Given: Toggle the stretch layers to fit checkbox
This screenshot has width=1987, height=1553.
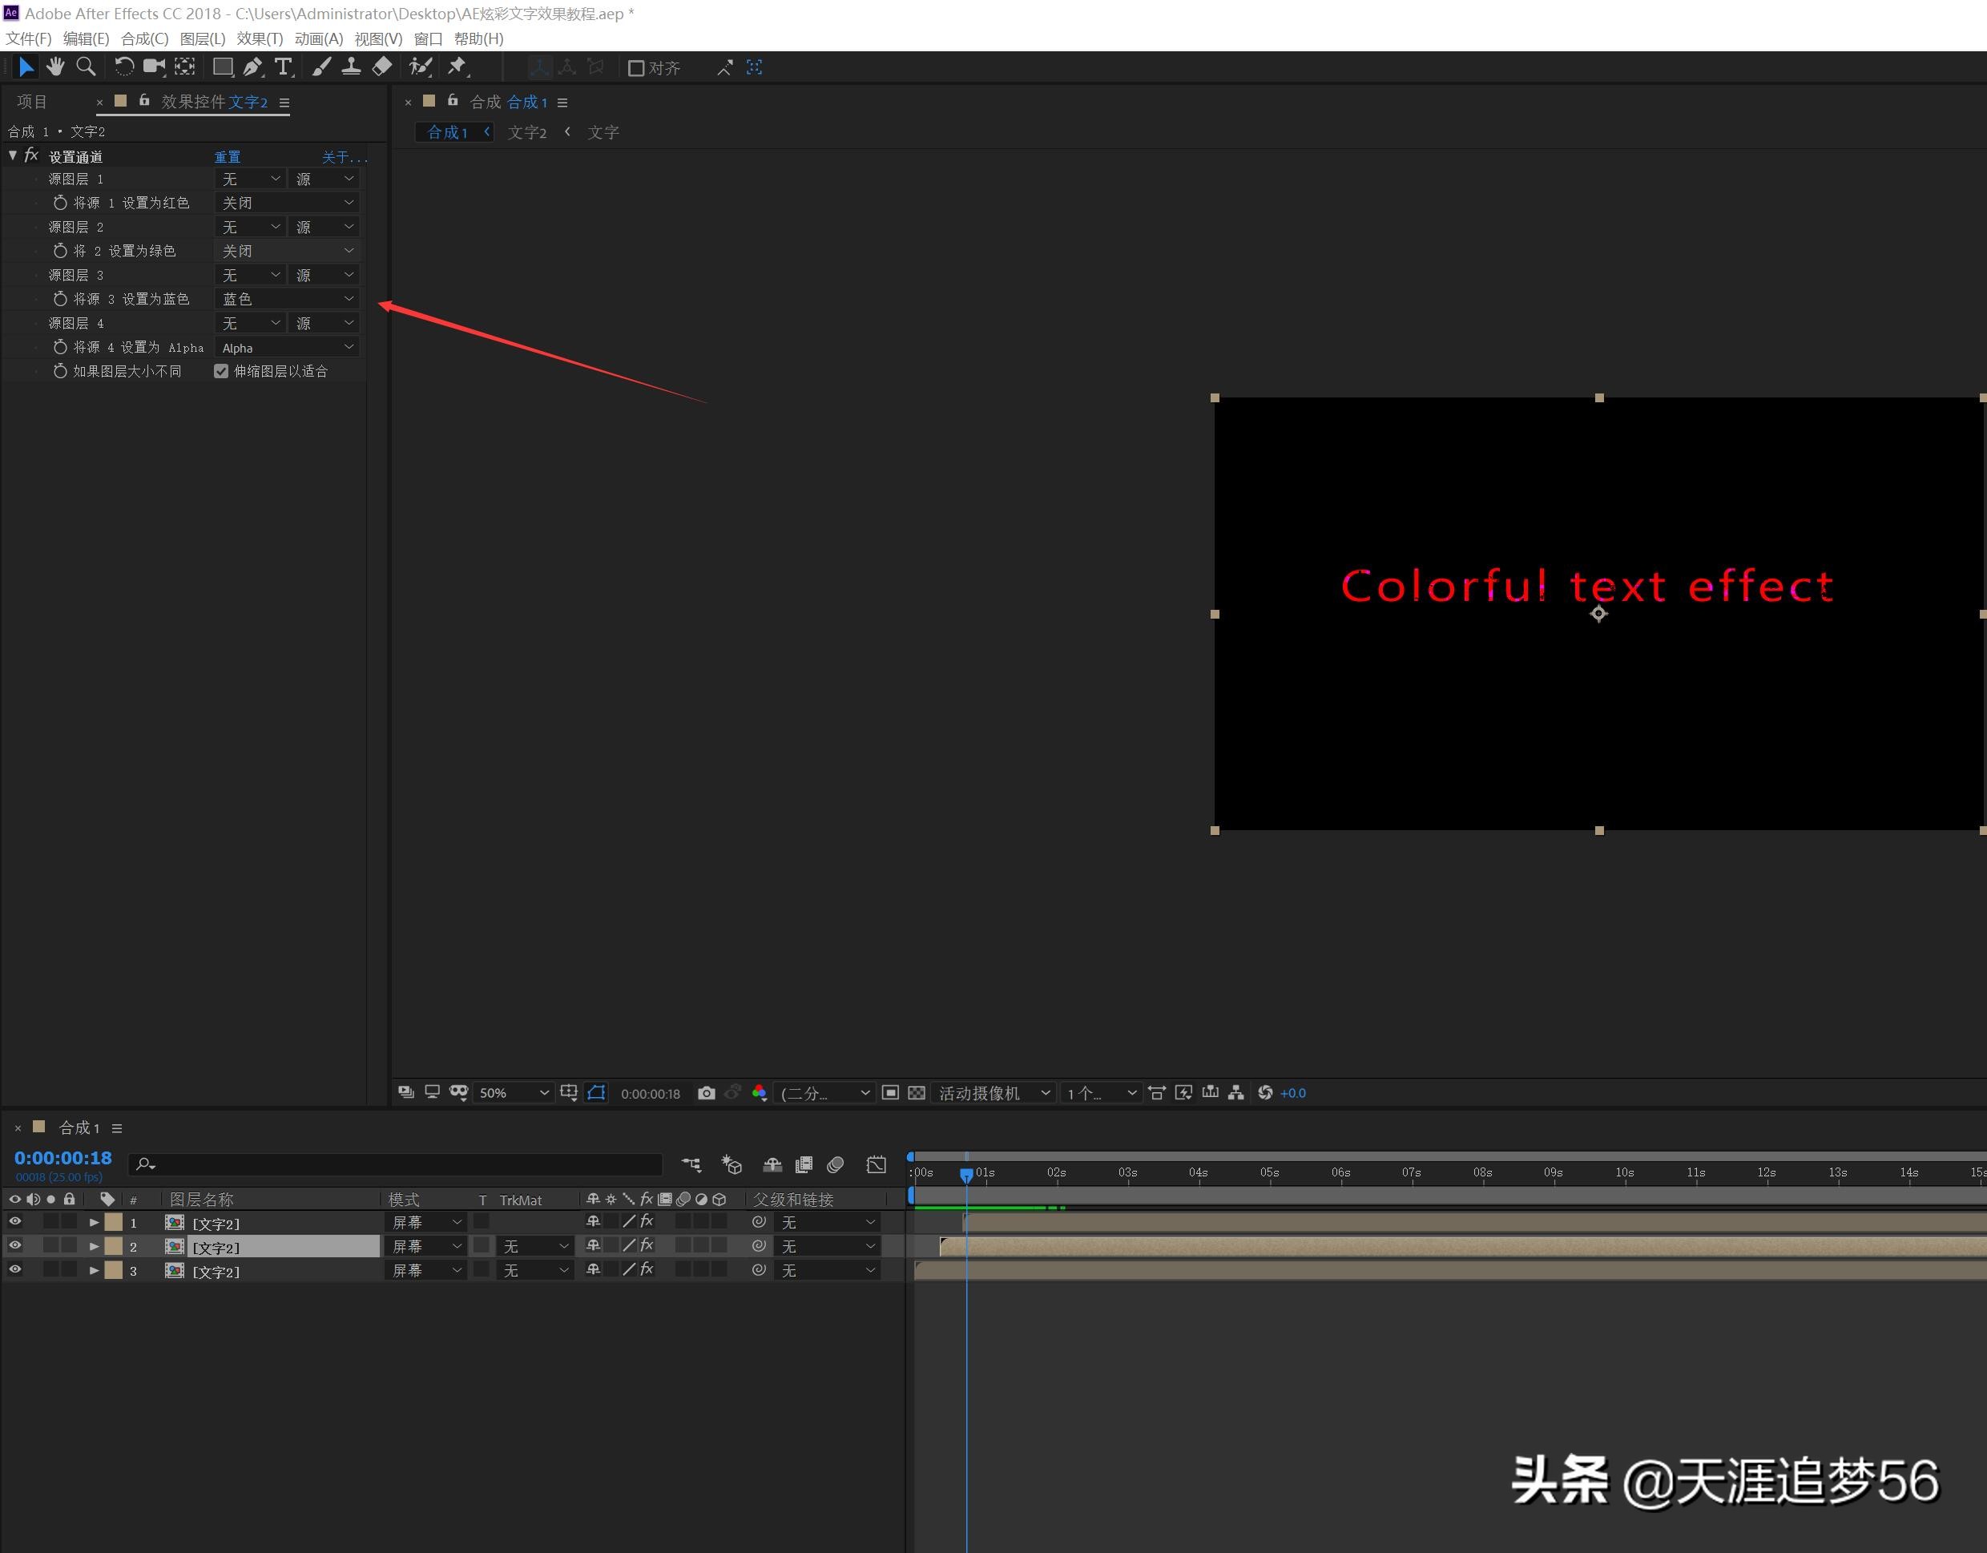Looking at the screenshot, I should pyautogui.click(x=221, y=371).
